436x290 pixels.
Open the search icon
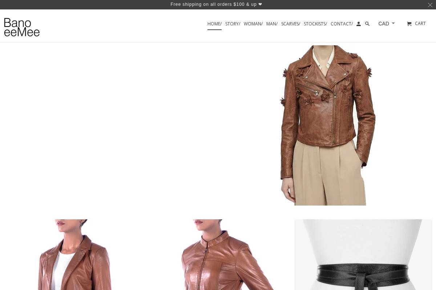point(367,24)
